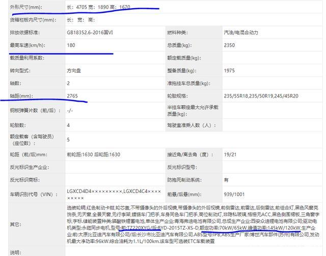The height and width of the screenshot is (256, 326).
Task: Click the 整备质量(kg) label
Action: [182, 71]
